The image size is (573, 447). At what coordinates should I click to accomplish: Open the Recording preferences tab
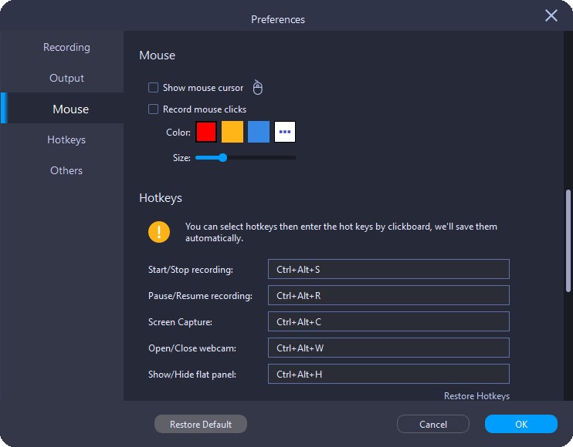66,47
